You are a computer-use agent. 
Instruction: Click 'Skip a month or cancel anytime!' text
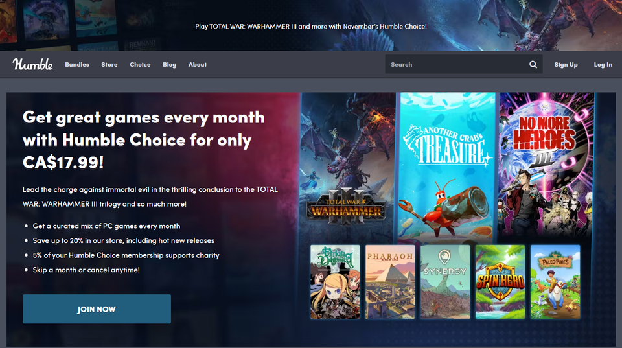pyautogui.click(x=86, y=270)
